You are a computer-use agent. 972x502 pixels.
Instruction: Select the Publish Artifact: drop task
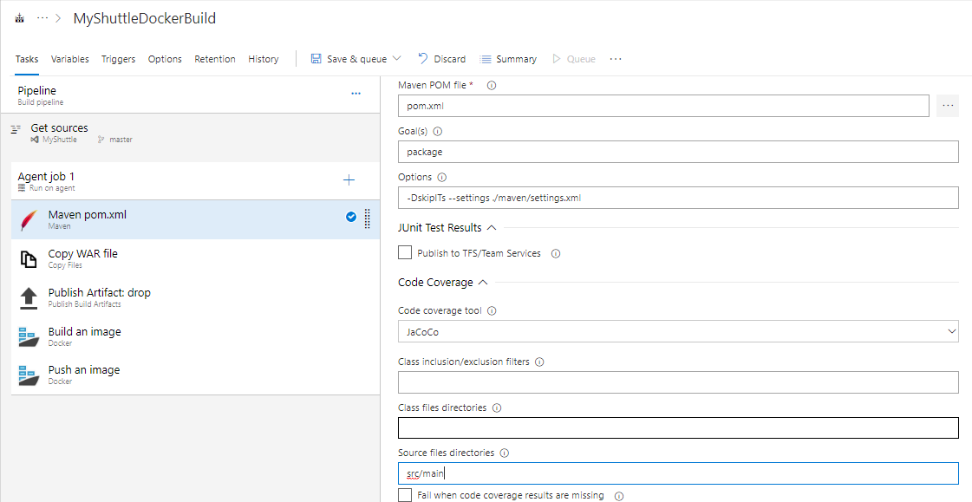click(195, 297)
